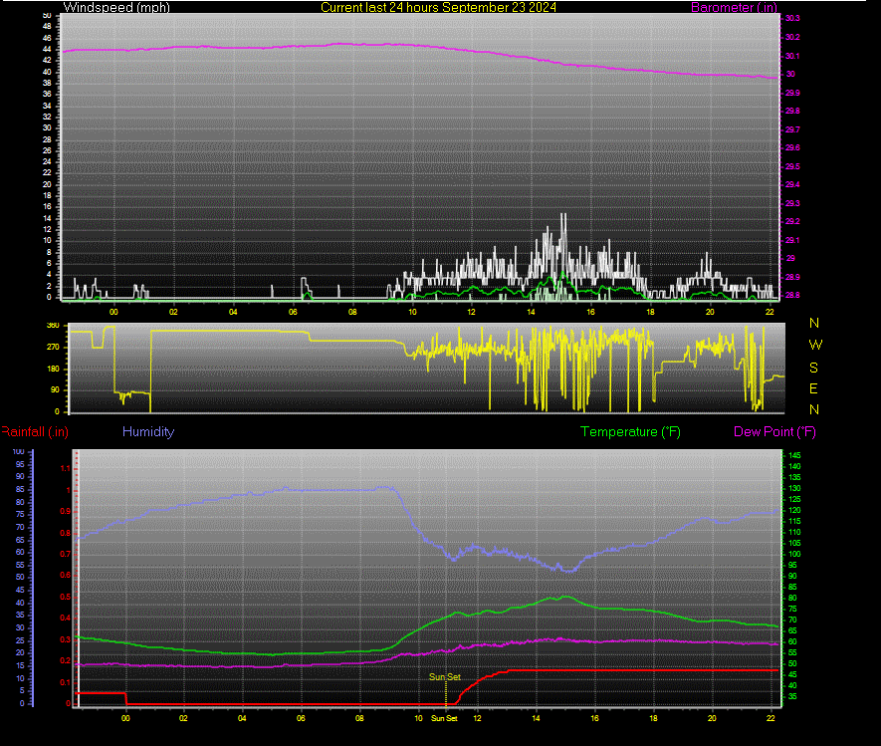The width and height of the screenshot is (881, 746).
Task: Click the Barometer (.in) axis title
Action: [734, 7]
